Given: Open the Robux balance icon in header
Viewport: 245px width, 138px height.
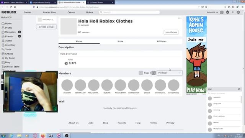Looking at the screenshot, I should [227, 12].
